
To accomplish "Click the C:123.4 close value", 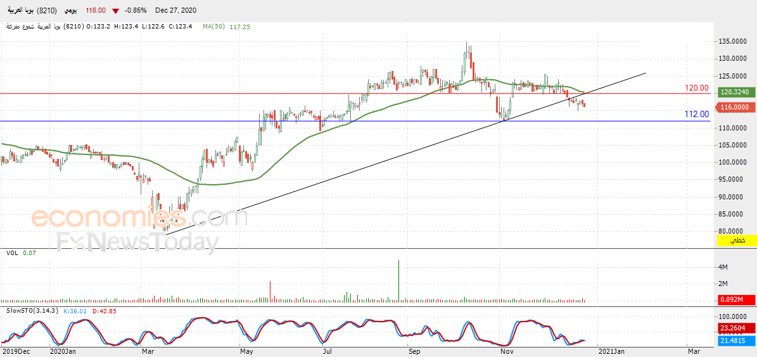I will pos(180,27).
